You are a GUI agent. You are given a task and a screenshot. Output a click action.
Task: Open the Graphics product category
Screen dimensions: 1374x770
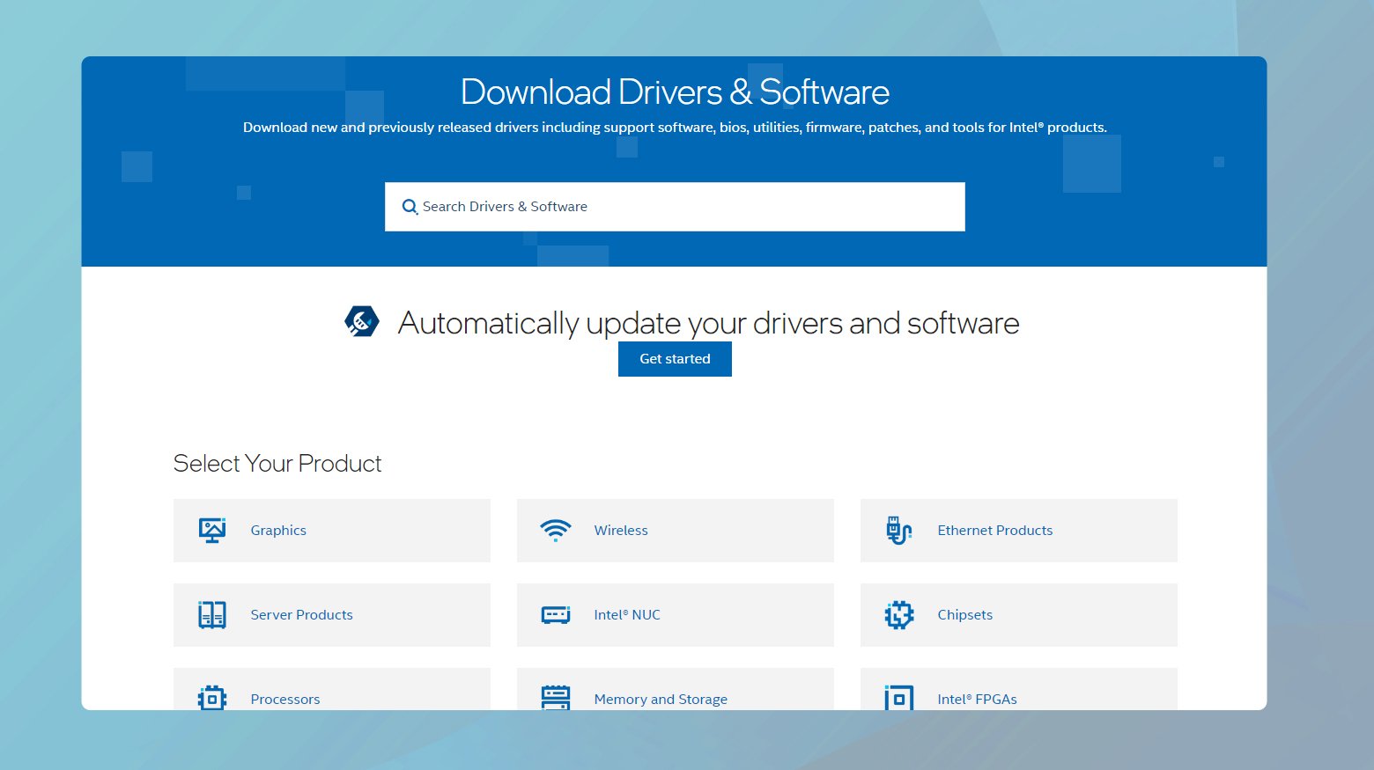coord(278,530)
